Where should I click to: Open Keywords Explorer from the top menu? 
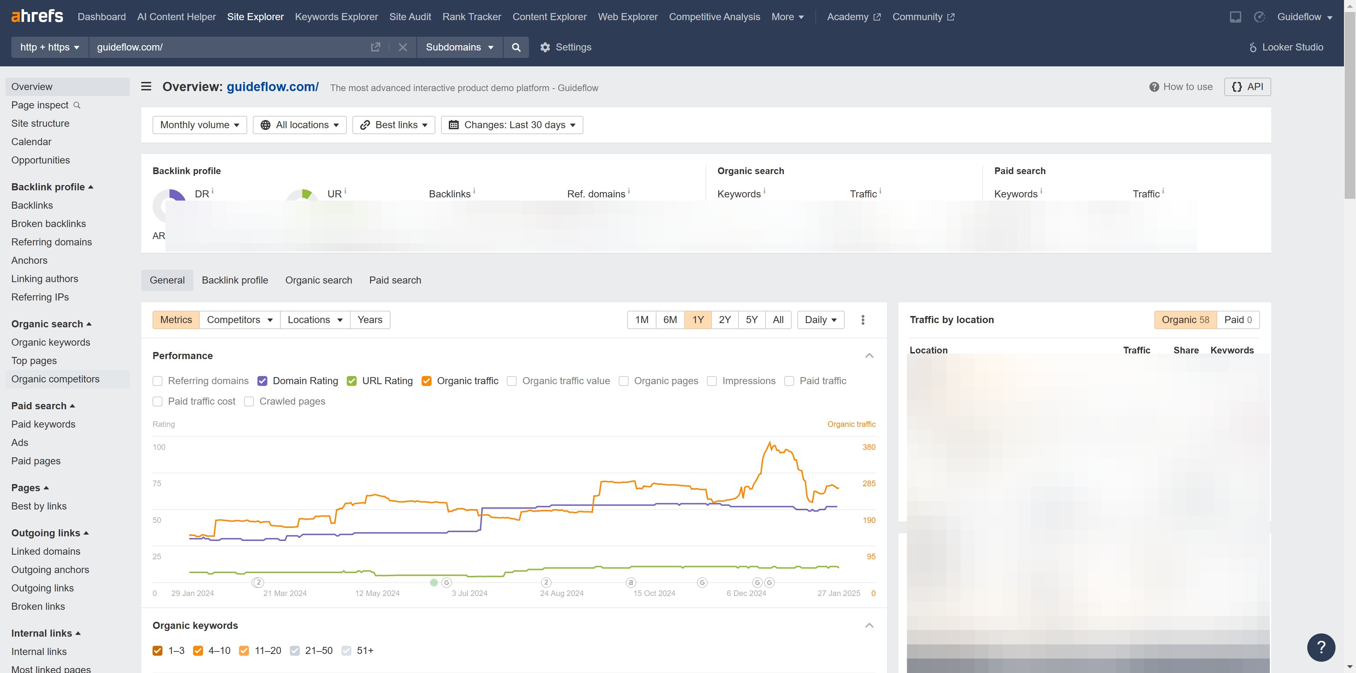click(x=336, y=16)
